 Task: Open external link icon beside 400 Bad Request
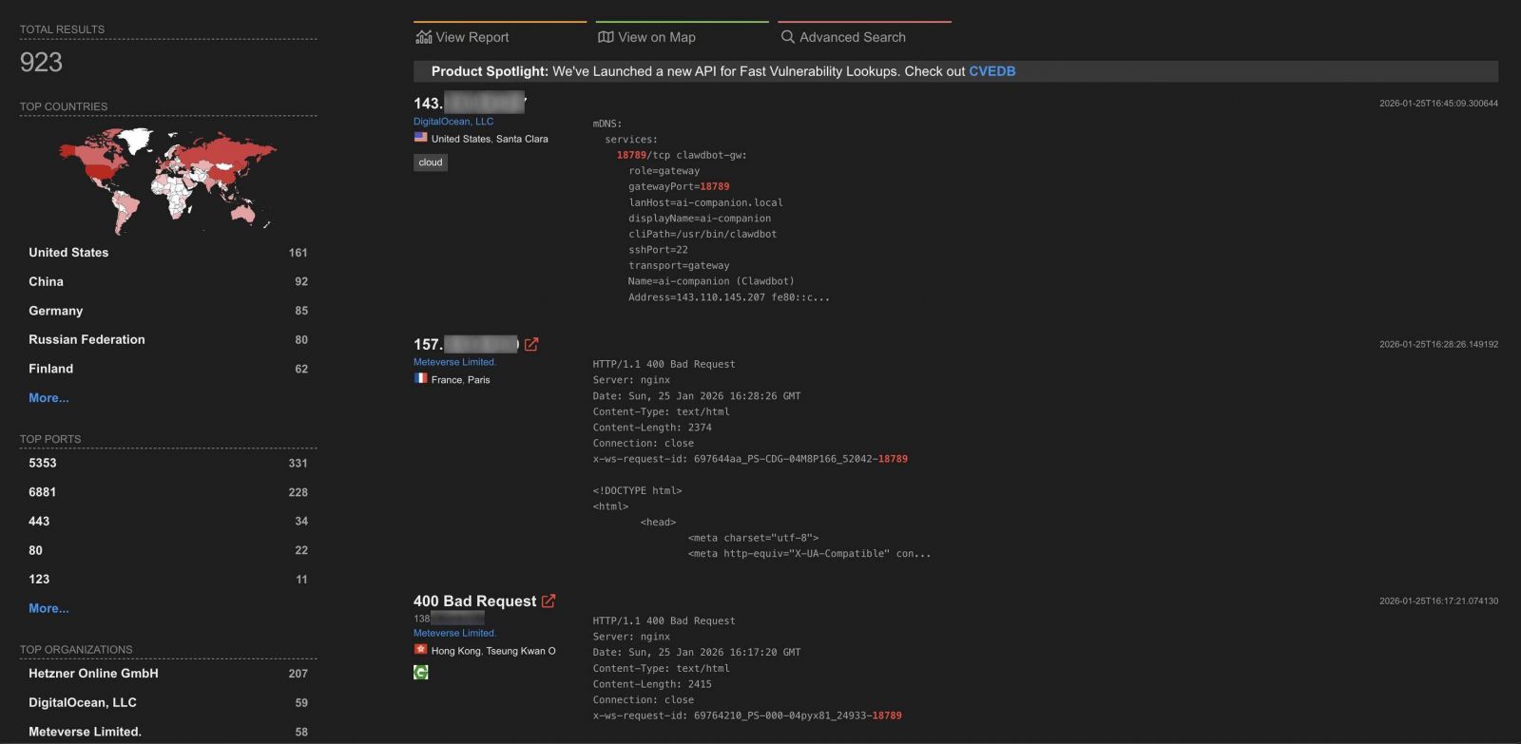(x=549, y=601)
